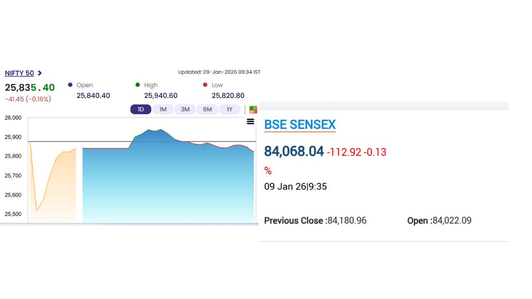Viewport: 532px width, 299px height.
Task: Select the 1D chart view icon button
Action: [x=141, y=109]
